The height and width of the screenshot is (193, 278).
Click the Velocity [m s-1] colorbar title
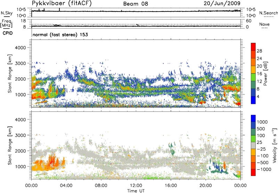click(x=275, y=145)
